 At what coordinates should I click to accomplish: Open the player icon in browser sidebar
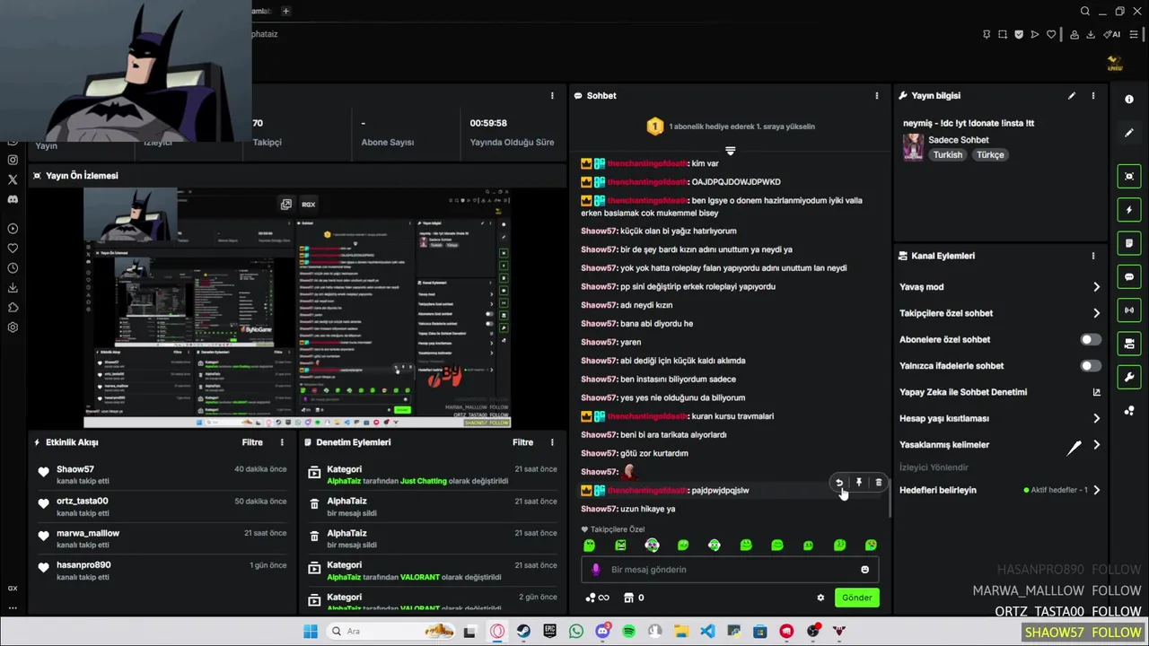point(13,229)
